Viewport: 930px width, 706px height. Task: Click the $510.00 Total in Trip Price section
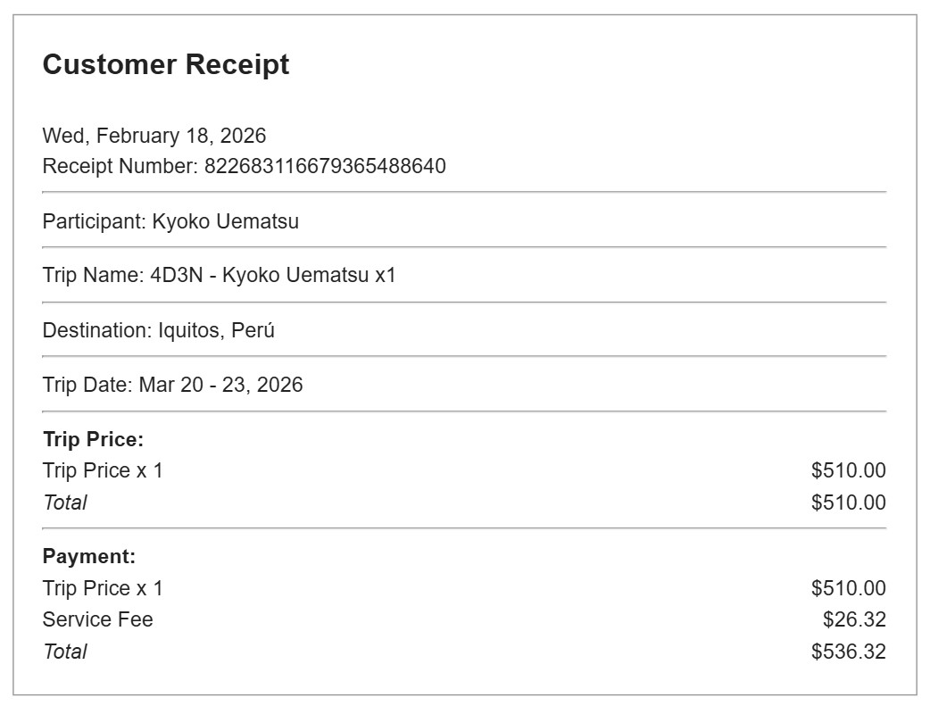click(x=848, y=503)
